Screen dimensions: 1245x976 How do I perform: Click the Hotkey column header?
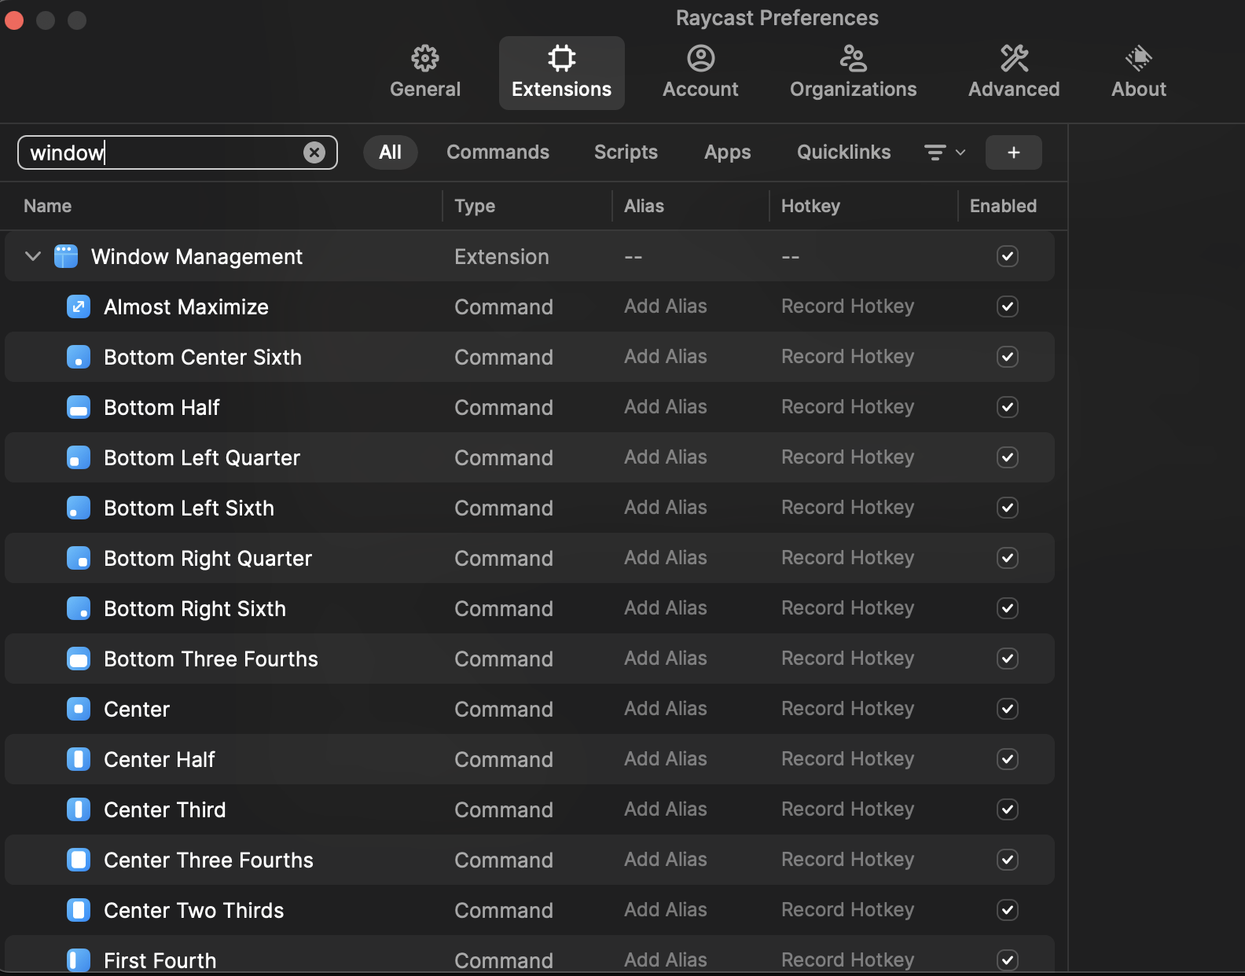810,206
